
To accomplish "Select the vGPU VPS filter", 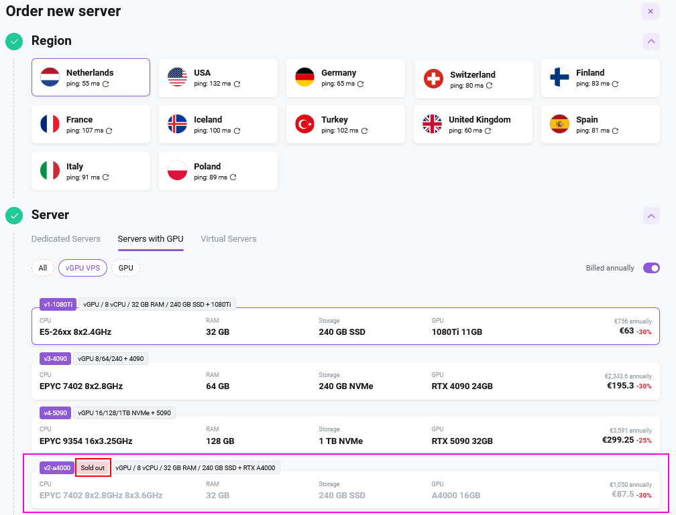I will 82,268.
